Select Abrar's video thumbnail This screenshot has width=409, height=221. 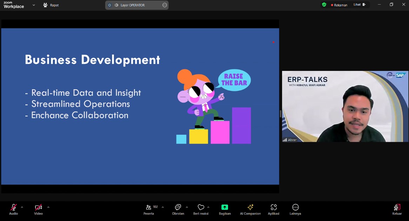345,107
